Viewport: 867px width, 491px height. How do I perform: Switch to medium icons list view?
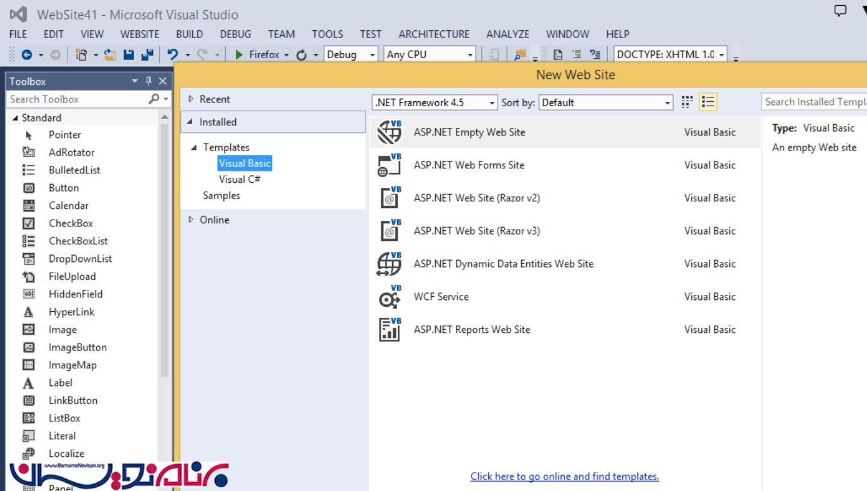[708, 102]
